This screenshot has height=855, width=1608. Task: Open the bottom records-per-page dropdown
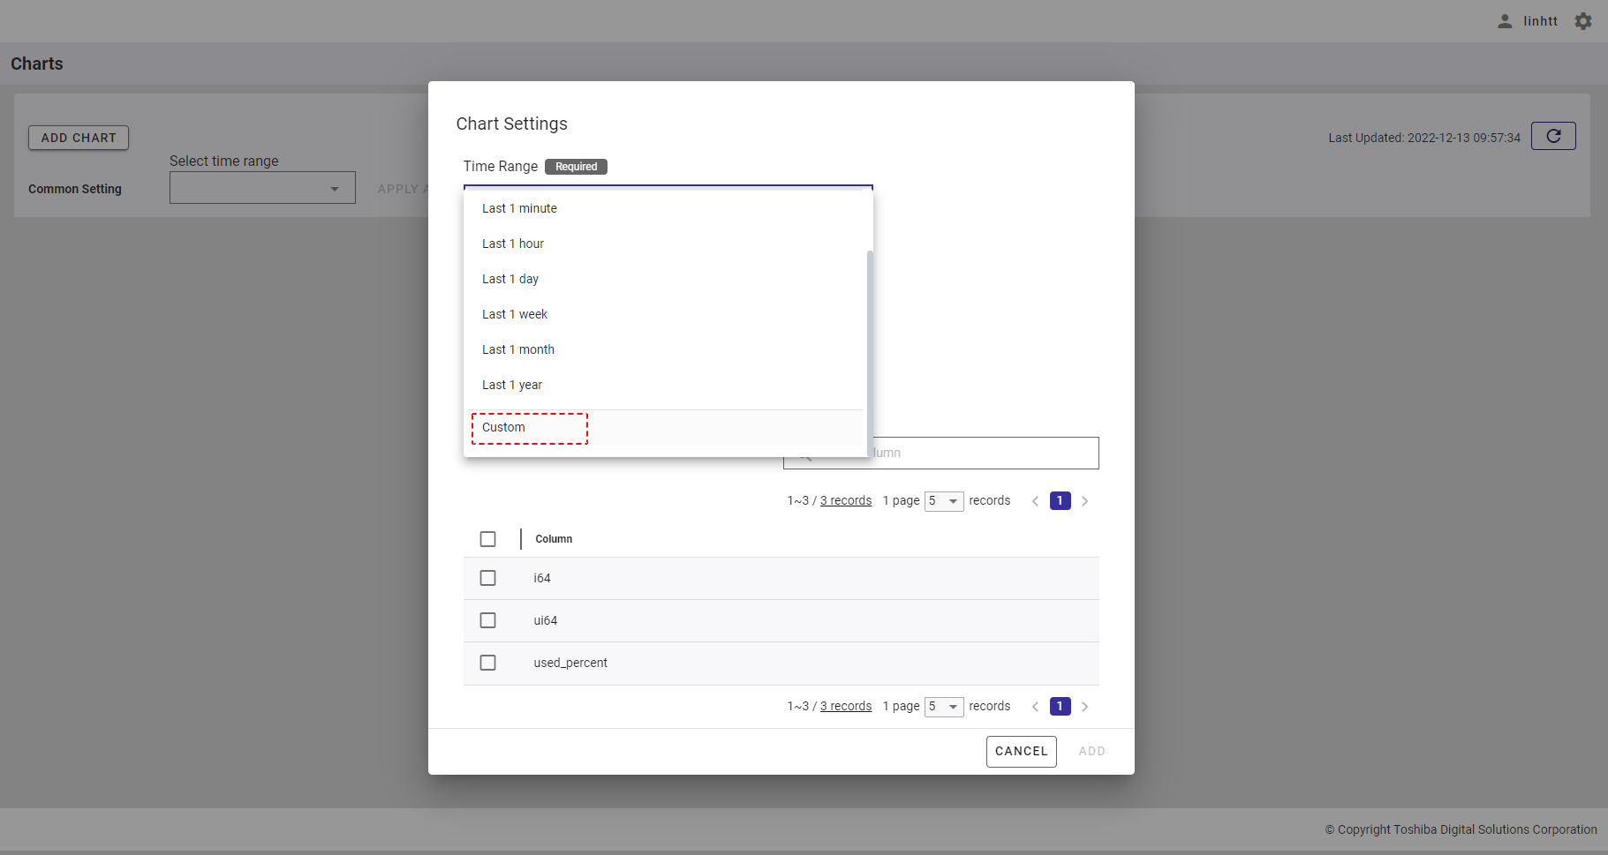click(x=944, y=707)
